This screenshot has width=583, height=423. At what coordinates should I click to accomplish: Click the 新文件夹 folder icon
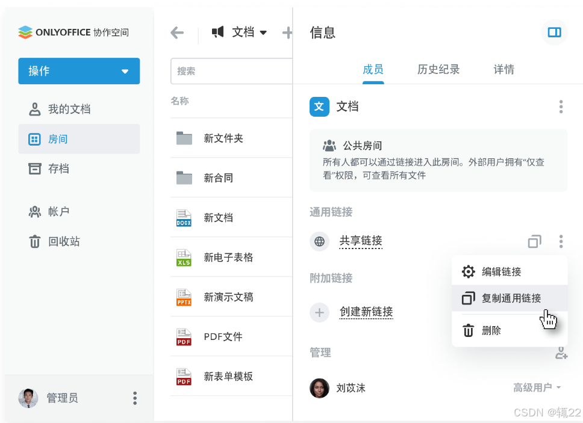(x=184, y=138)
